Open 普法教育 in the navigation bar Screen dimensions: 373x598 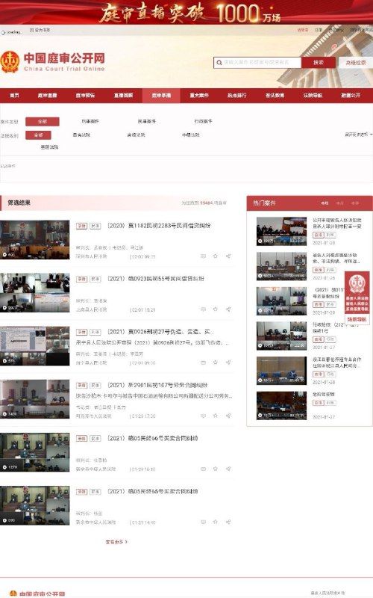pos(275,96)
